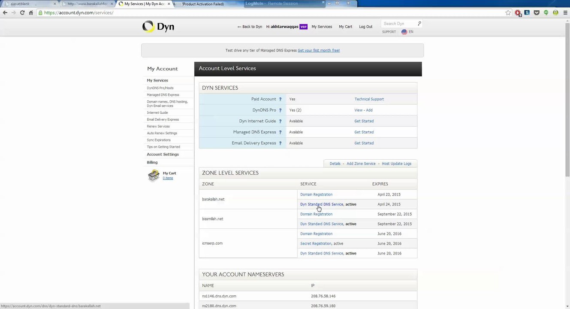The height and width of the screenshot is (309, 570).
Task: Open Domain names, DNS hosting sidebar item
Action: [167, 104]
